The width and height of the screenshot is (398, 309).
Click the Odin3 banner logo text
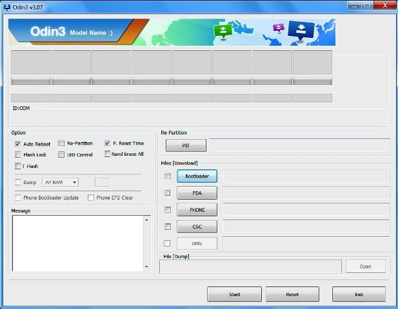[48, 32]
